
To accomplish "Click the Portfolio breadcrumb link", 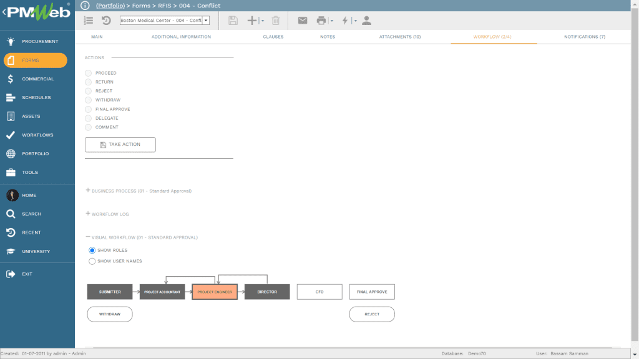I will tap(110, 5).
